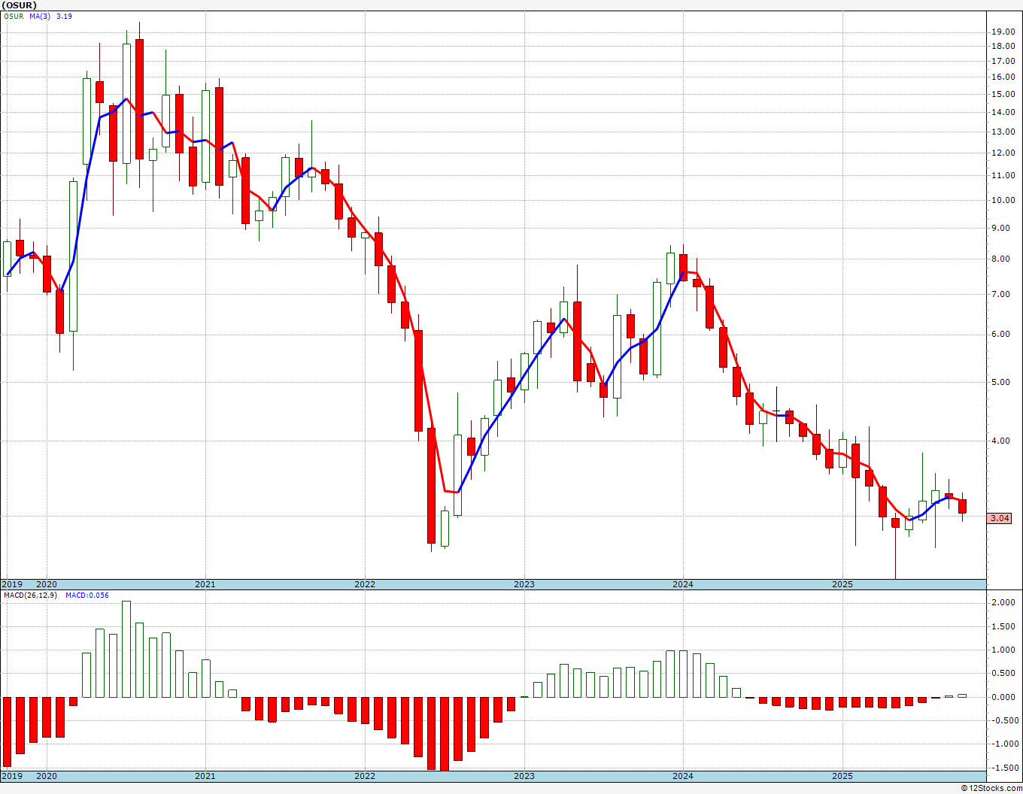
Task: Click 2022 on the price chart timeline
Action: (x=365, y=584)
